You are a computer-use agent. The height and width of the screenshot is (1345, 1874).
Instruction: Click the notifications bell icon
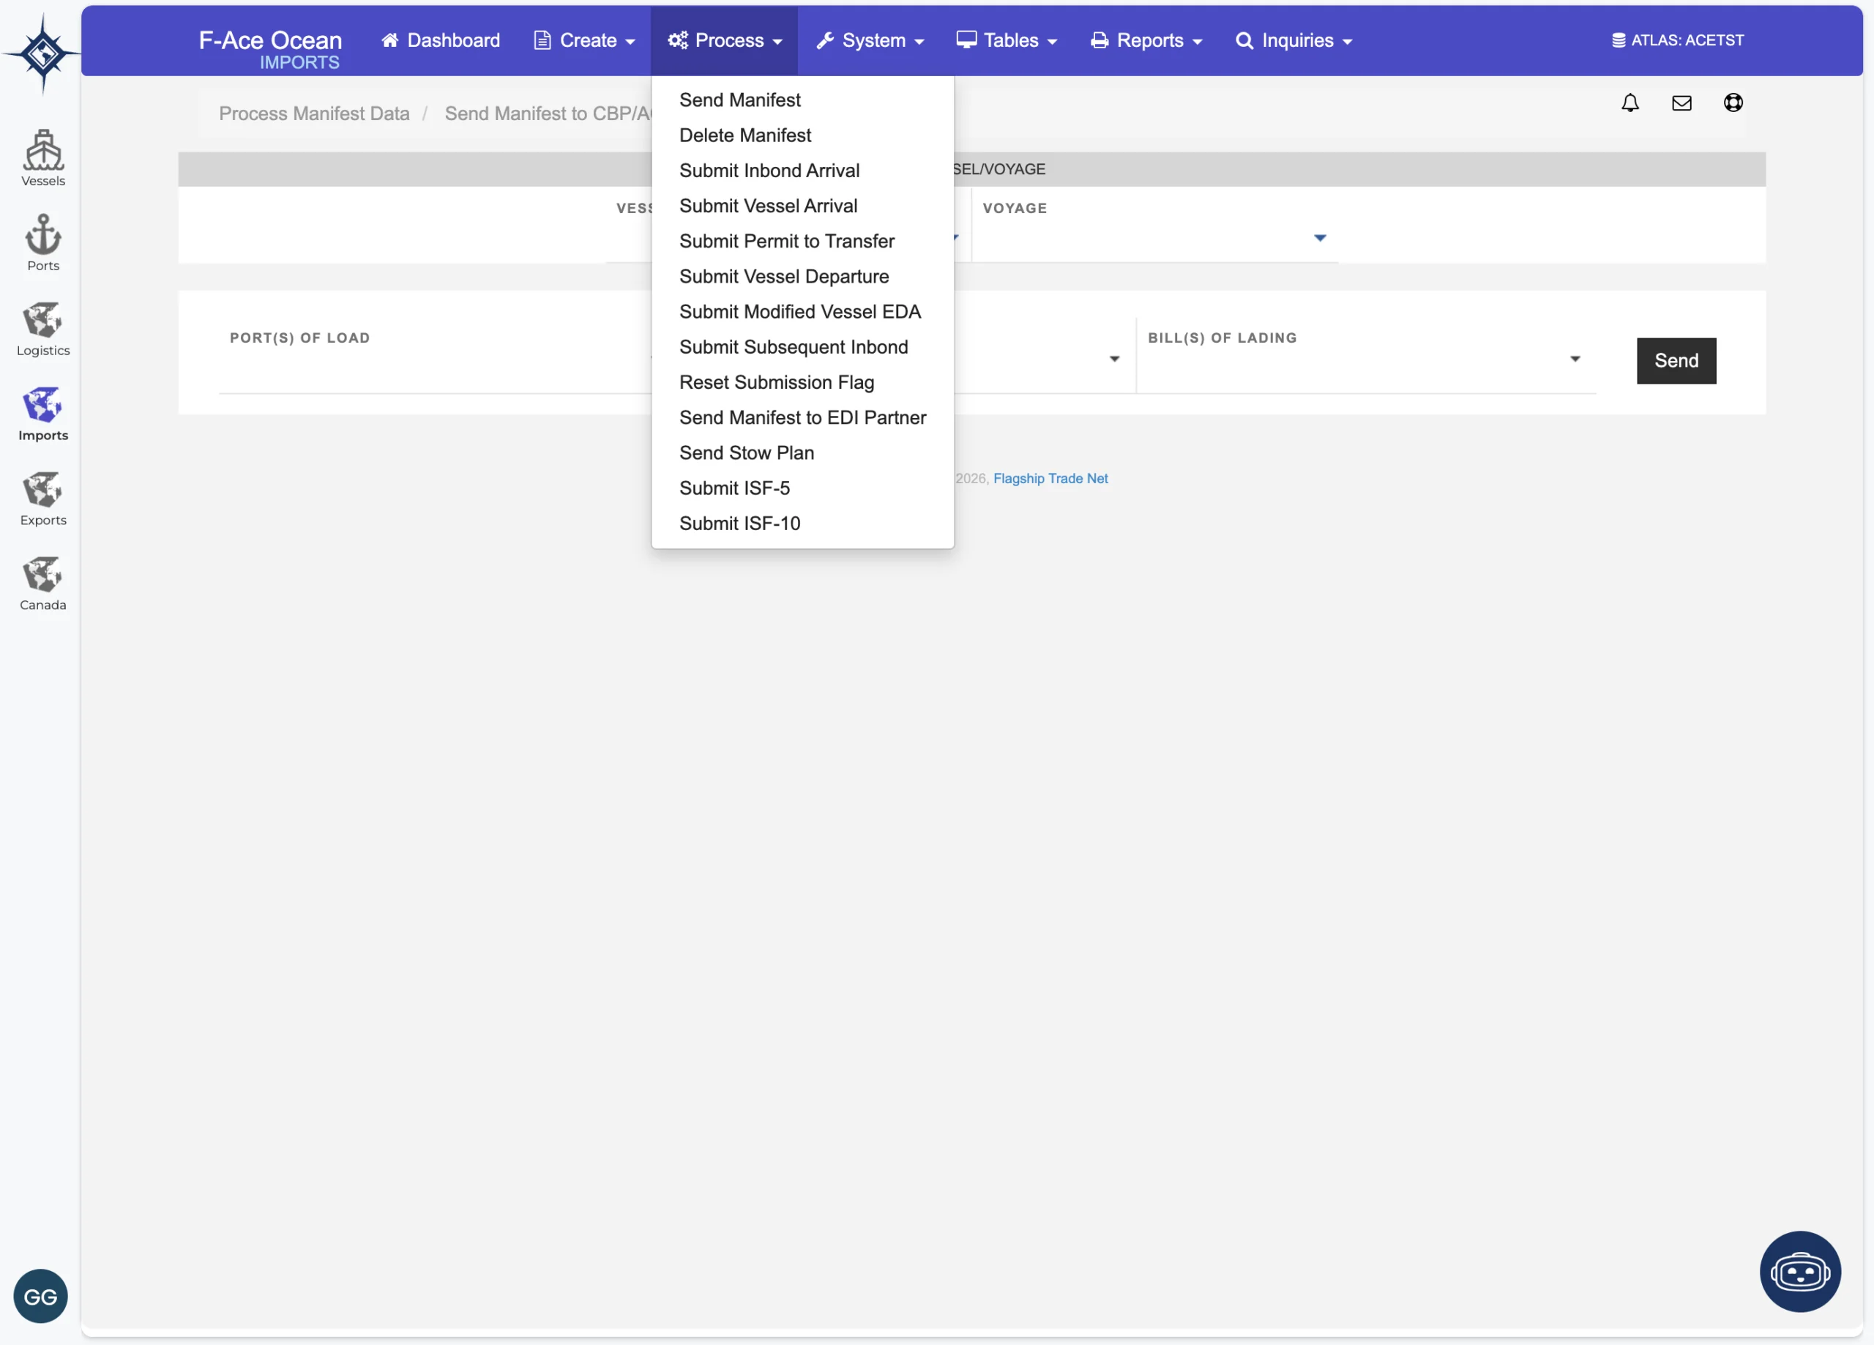click(x=1630, y=103)
